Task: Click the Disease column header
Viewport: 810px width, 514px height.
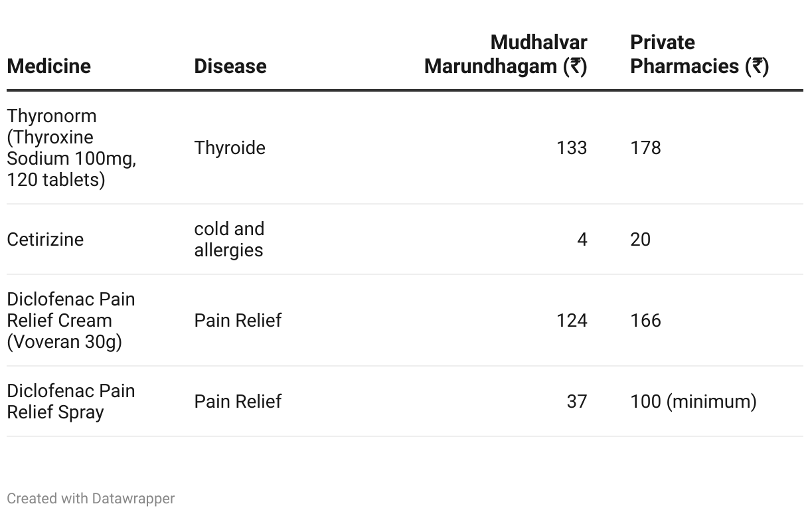Action: coord(230,66)
